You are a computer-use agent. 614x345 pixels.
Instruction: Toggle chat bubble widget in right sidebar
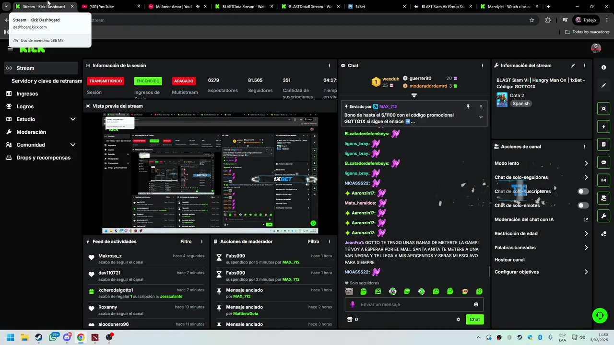coord(603,162)
